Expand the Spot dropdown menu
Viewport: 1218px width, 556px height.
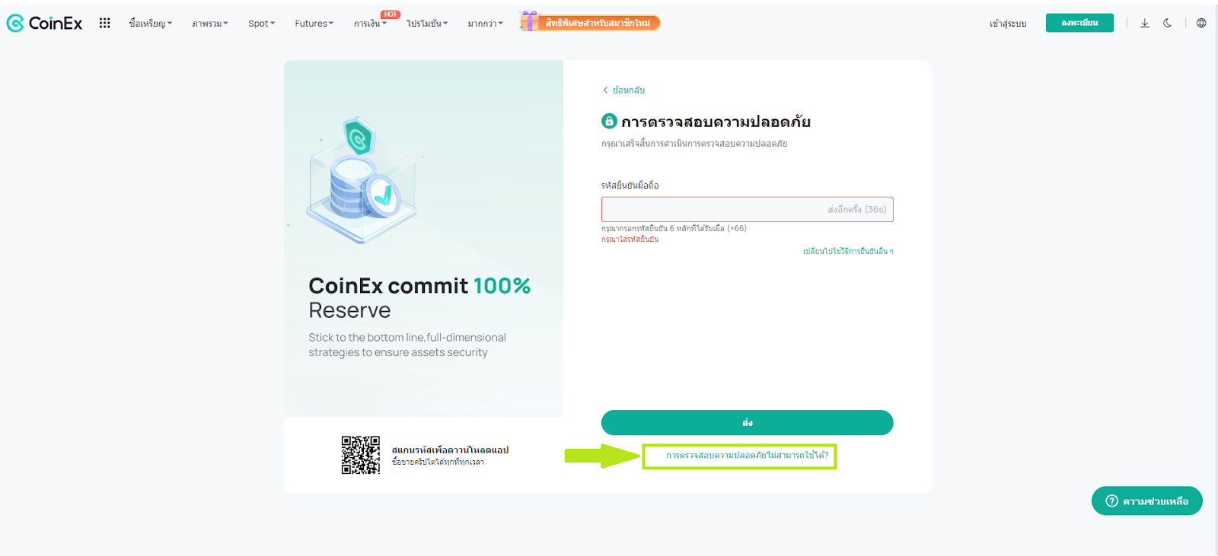click(262, 24)
